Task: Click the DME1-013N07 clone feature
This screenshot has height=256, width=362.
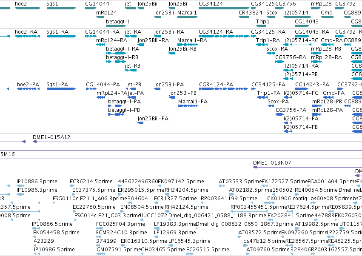Action: 308,167
